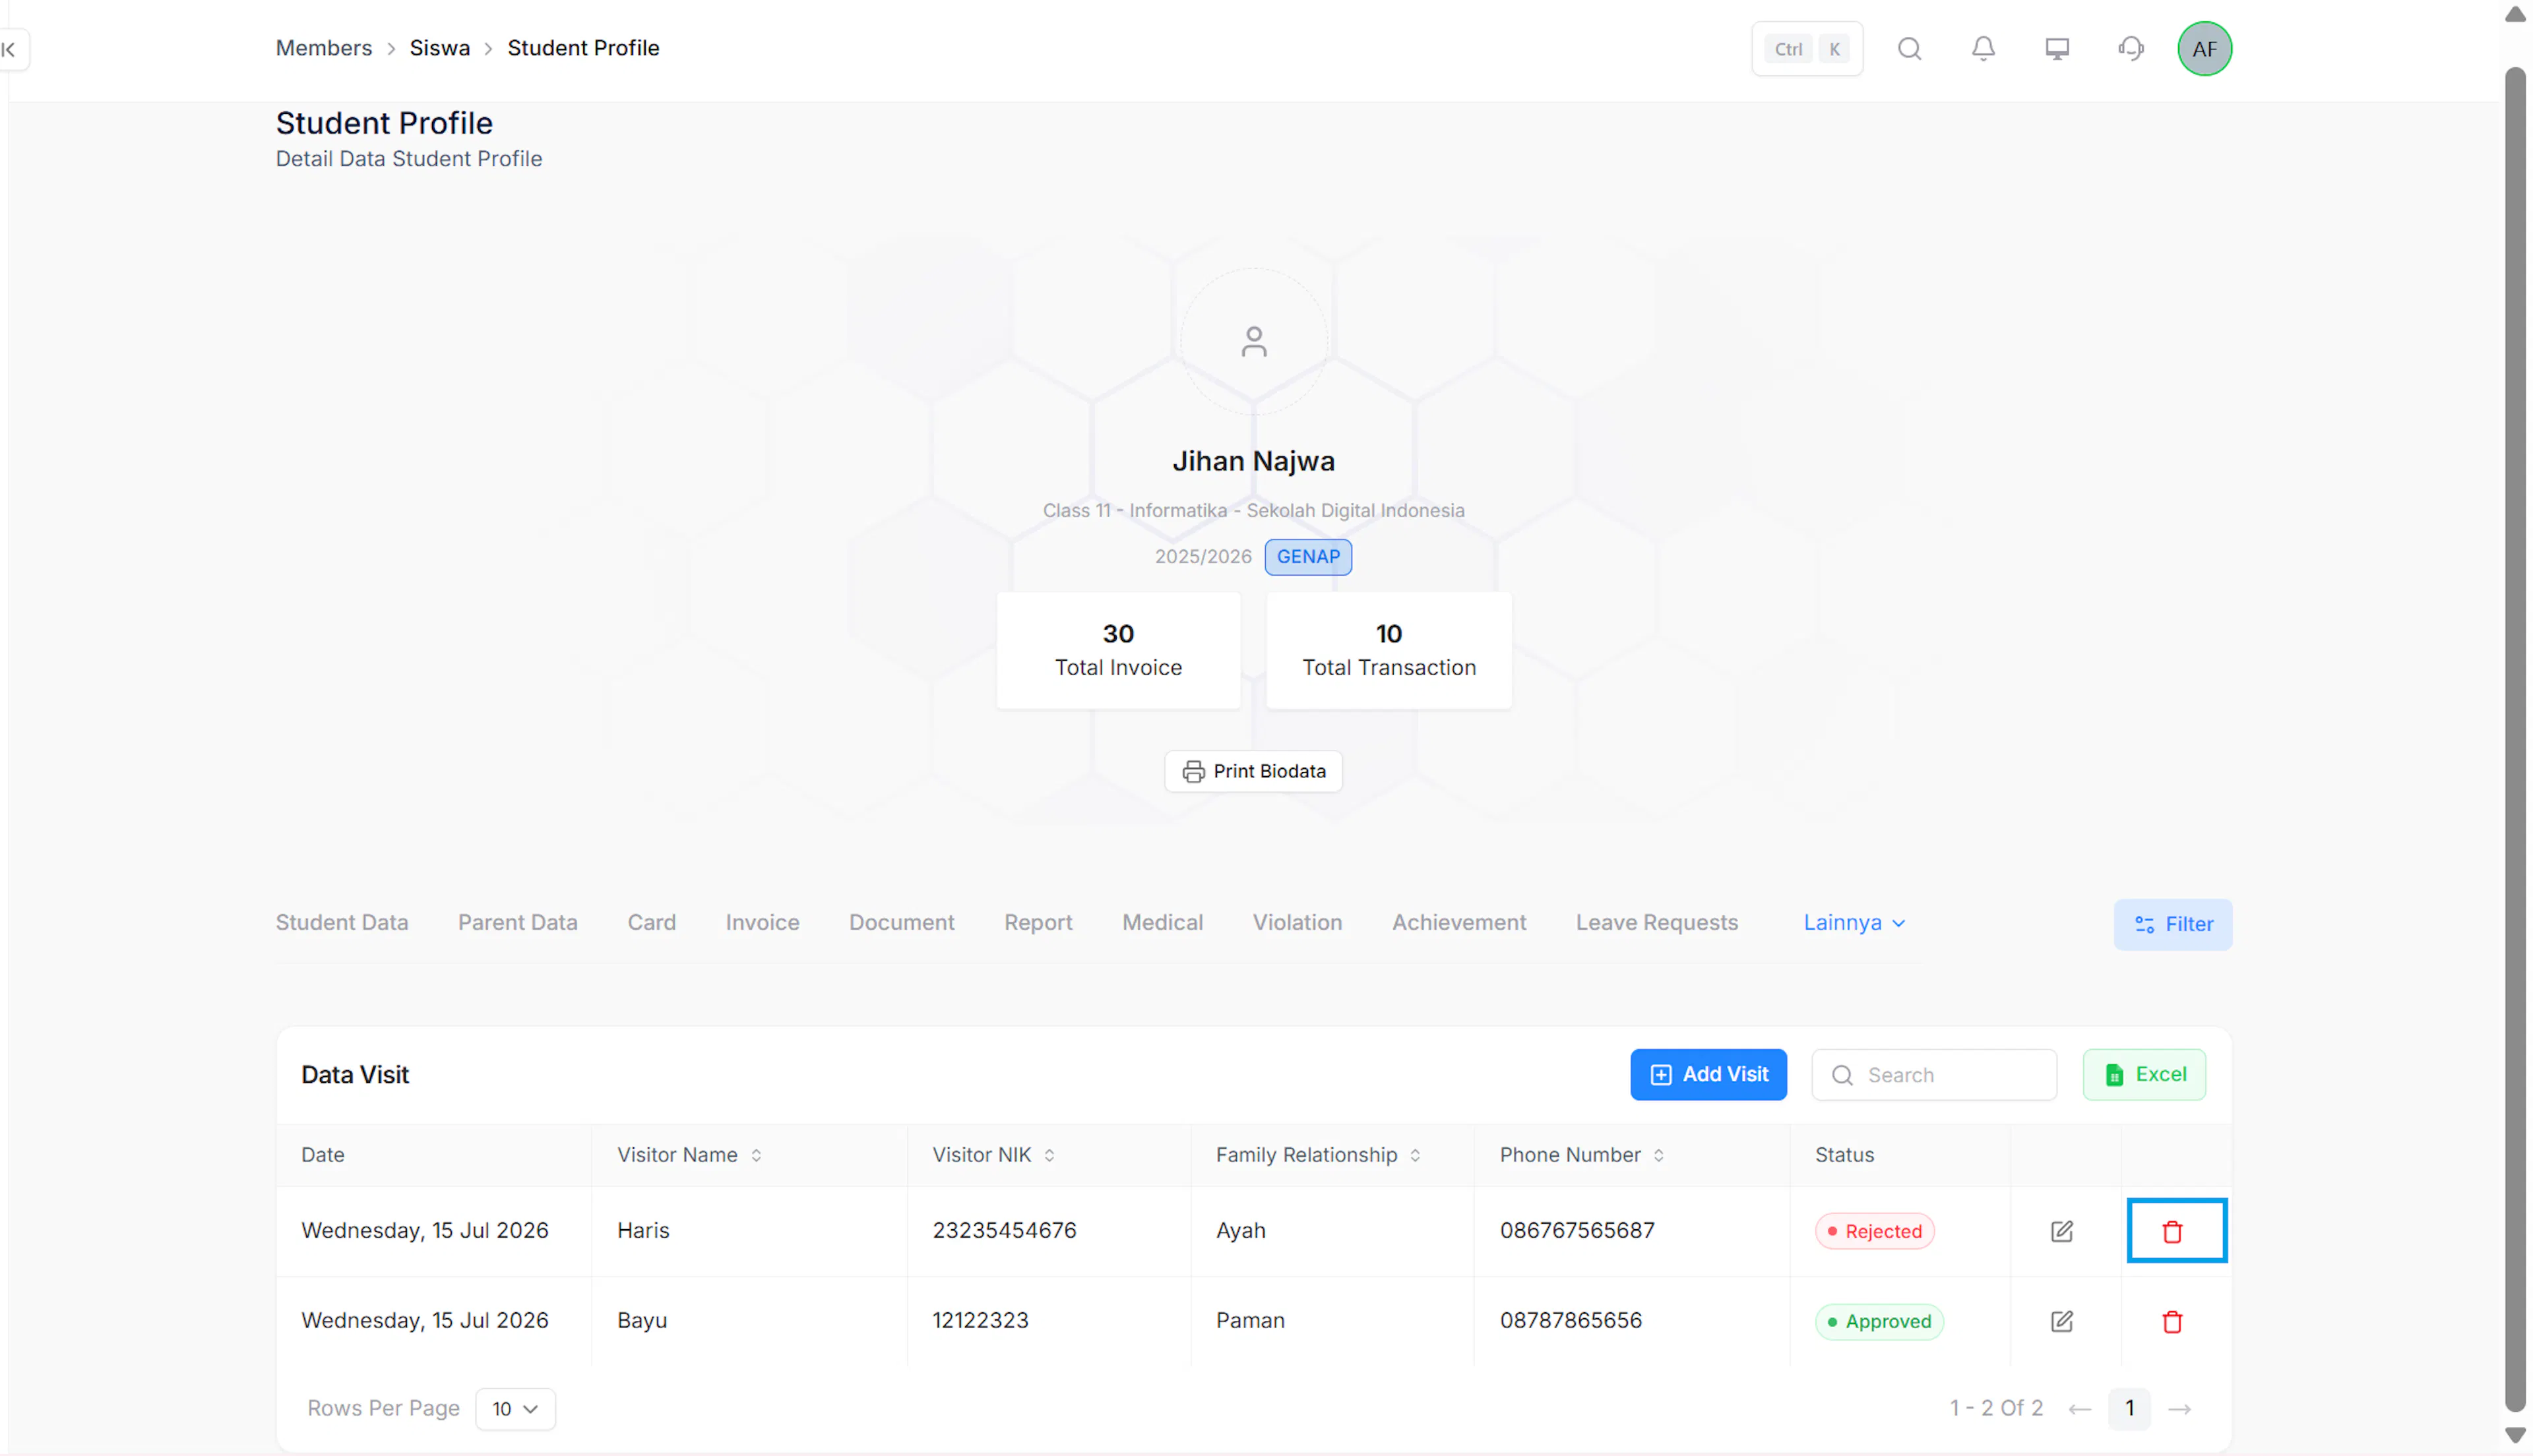Click visitor name Haris
This screenshot has height=1456, width=2533.
point(643,1230)
